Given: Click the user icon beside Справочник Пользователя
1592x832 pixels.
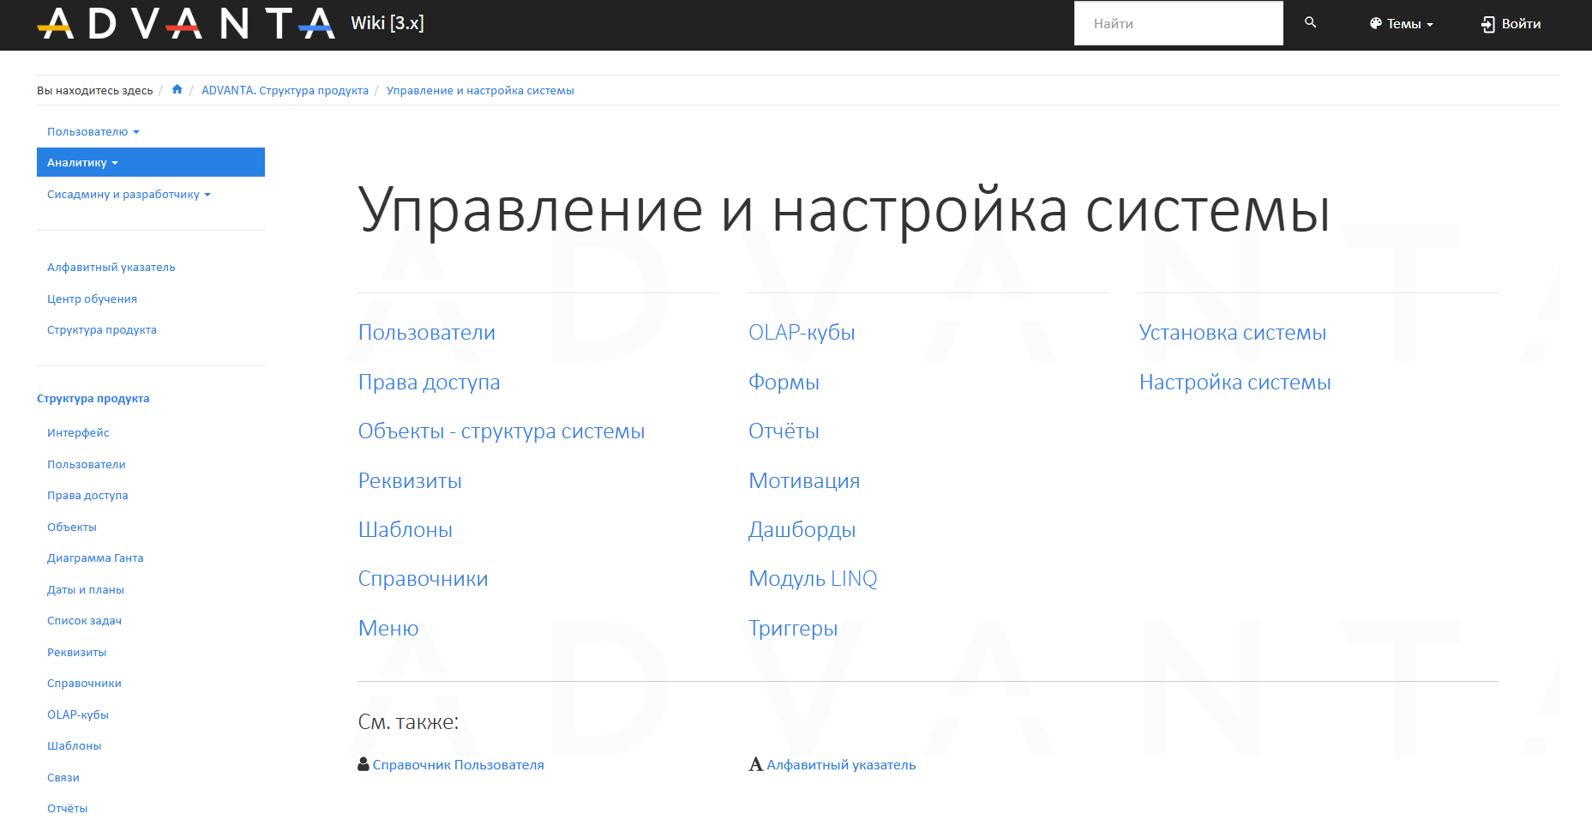Looking at the screenshot, I should point(363,764).
